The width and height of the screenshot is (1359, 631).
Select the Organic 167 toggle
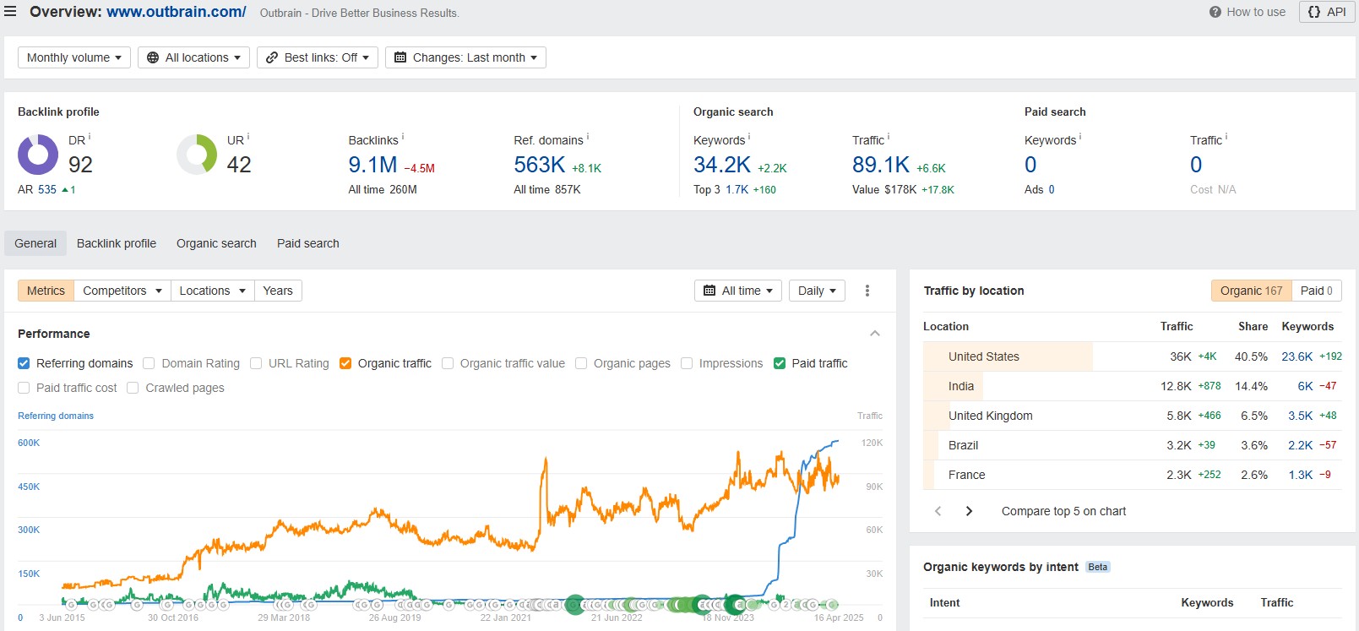point(1251,291)
